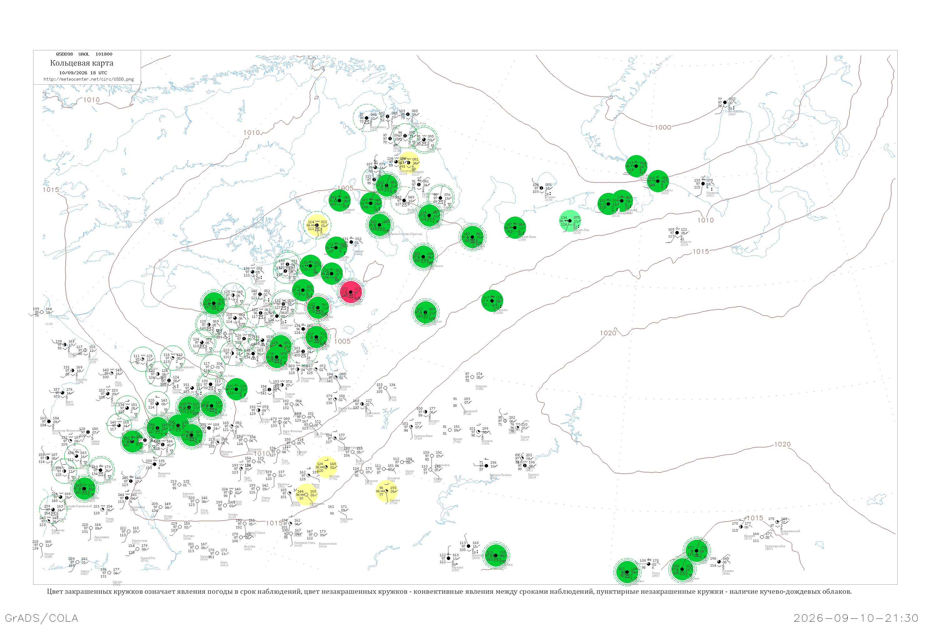Viewport: 938px width, 625px height.
Task: Click the 1000 isobar label
Action: point(663,127)
